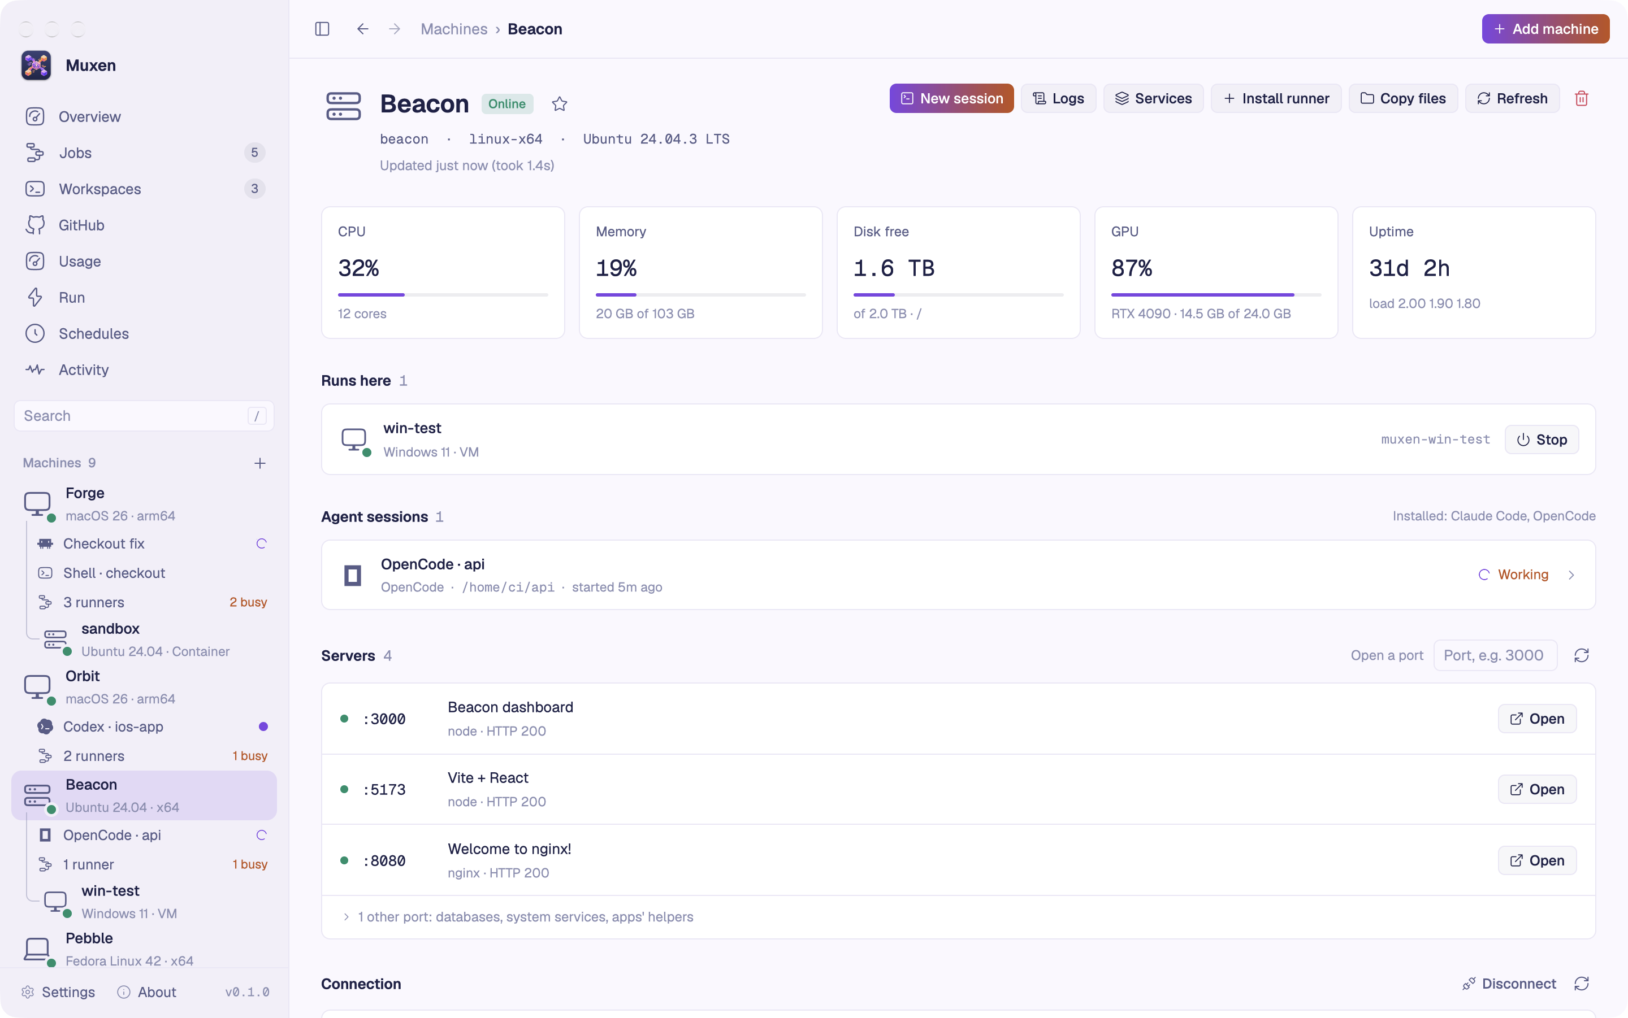
Task: Toggle the sidebar panel icon
Action: pos(322,29)
